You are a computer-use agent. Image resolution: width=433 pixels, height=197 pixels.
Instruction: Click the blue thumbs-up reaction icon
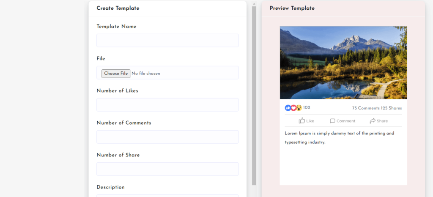coord(288,108)
